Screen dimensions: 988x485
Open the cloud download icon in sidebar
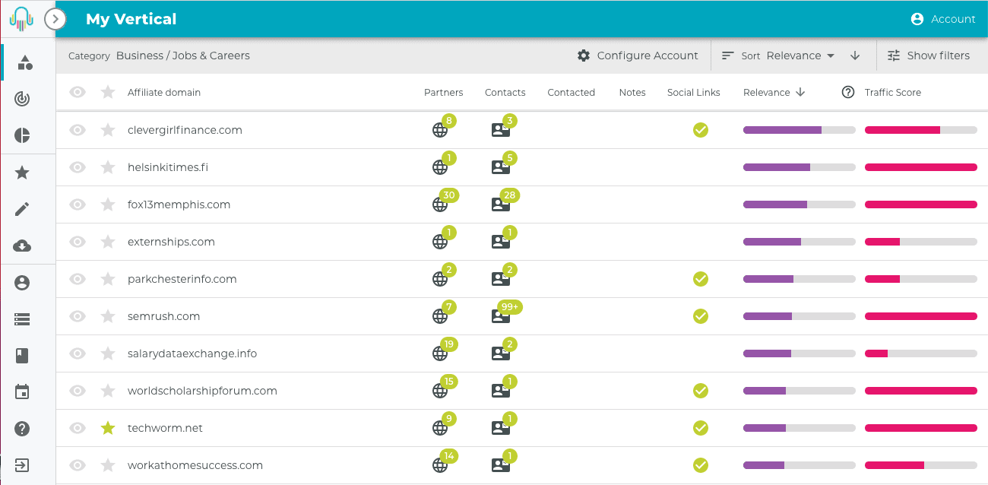coord(23,246)
